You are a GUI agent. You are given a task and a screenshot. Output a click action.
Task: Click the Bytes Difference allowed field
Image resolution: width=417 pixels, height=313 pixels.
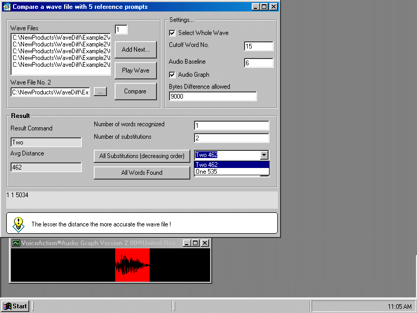(213, 97)
